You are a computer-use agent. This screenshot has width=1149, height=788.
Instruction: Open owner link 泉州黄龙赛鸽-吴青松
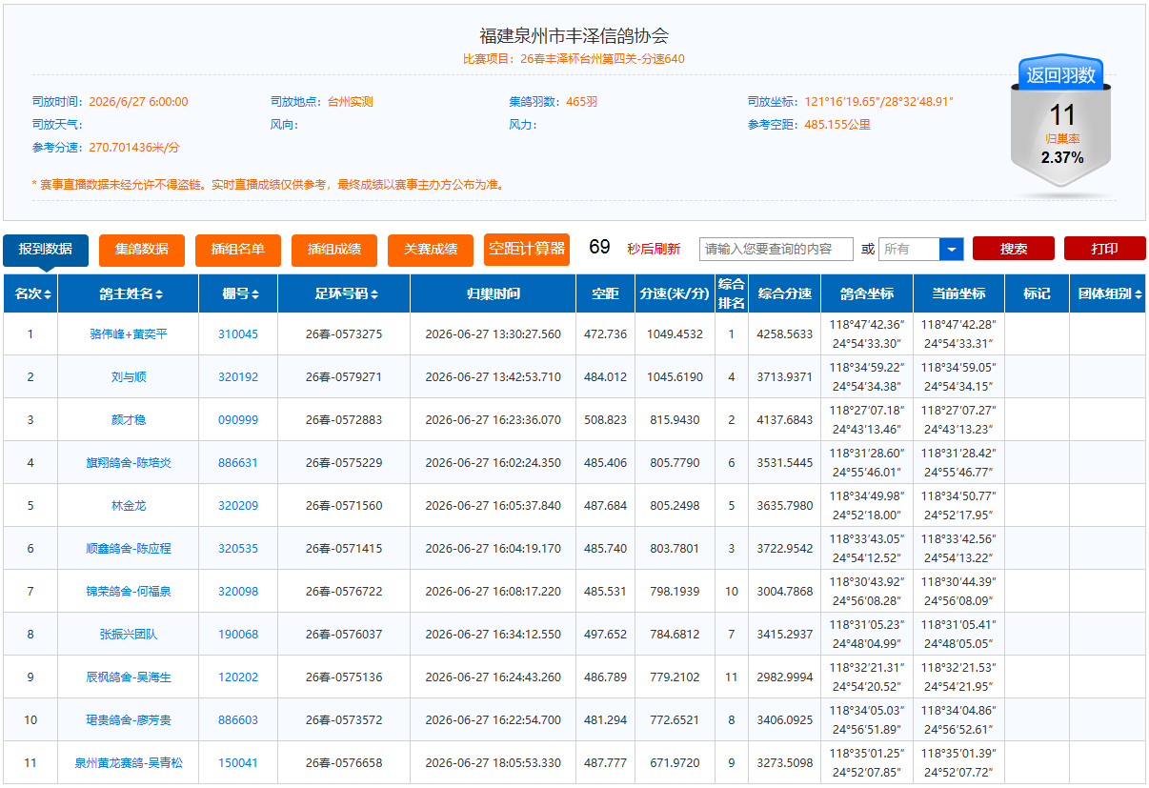[x=129, y=763]
